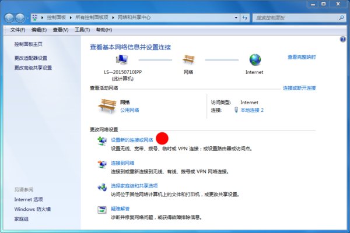The width and height of the screenshot is (350, 233).
Task: Go back with the back arrow button
Action: [9, 18]
